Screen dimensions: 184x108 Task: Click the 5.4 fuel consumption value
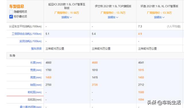(94, 34)
